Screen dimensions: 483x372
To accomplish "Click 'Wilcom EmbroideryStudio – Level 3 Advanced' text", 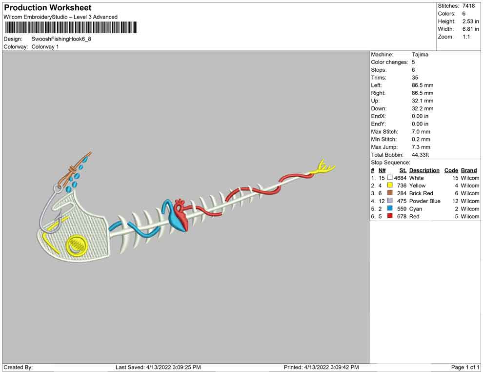I will [x=60, y=17].
